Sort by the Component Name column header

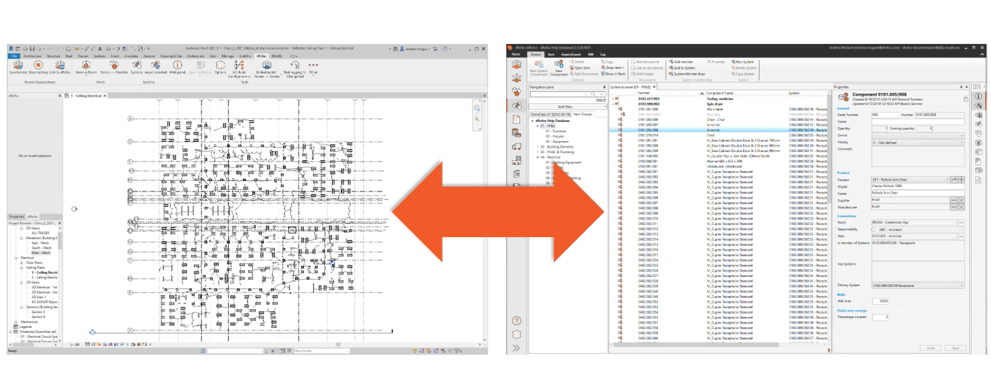(x=719, y=93)
